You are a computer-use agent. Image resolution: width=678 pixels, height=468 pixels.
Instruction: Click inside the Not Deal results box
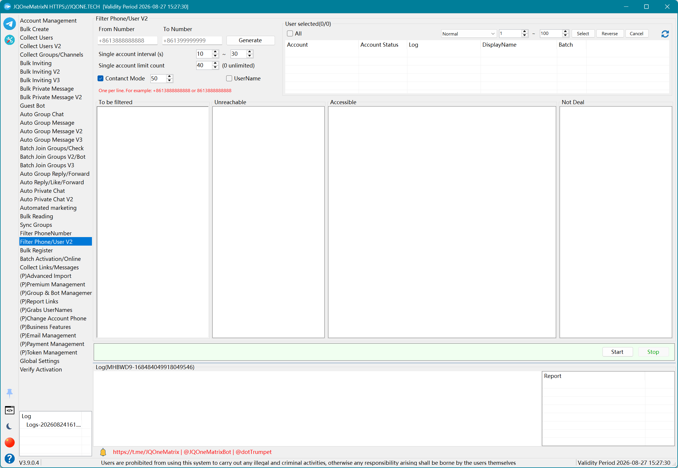pyautogui.click(x=616, y=222)
